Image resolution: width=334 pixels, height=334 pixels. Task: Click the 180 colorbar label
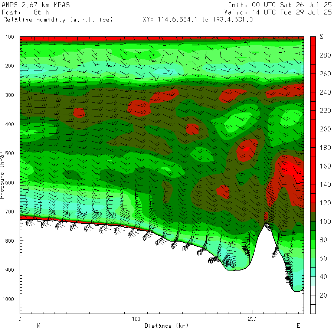(x=325, y=148)
